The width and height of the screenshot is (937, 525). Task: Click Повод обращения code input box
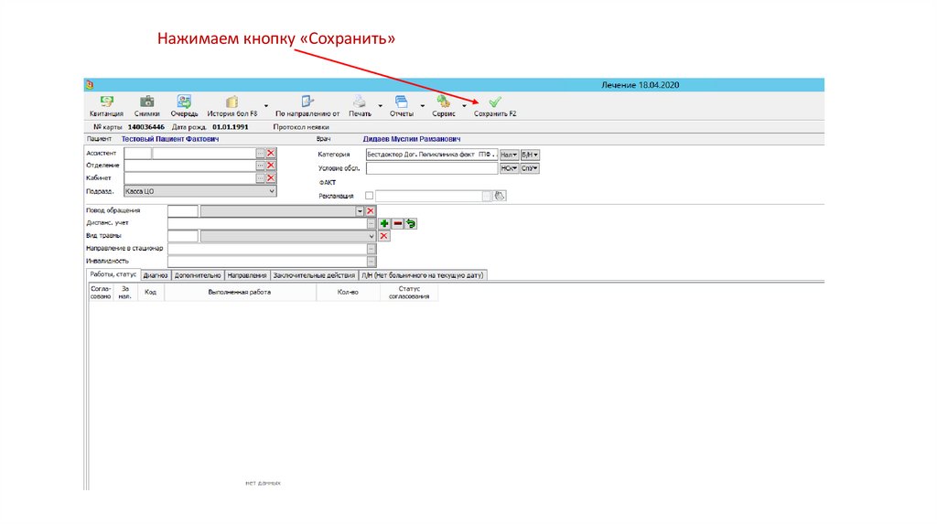tap(183, 211)
